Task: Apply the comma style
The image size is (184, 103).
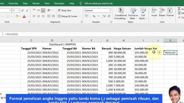Action: point(98,16)
